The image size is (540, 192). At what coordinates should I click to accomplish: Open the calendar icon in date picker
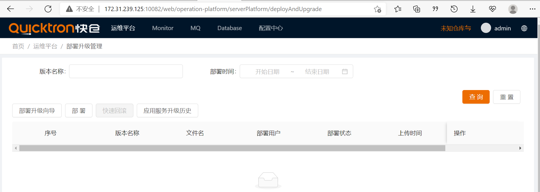point(345,72)
